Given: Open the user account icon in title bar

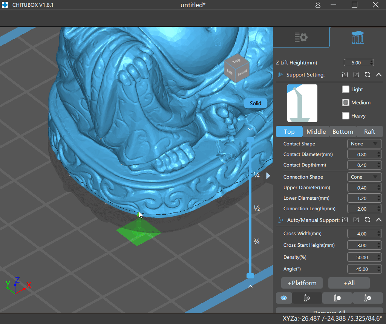Looking at the screenshot, I should click(x=318, y=5).
